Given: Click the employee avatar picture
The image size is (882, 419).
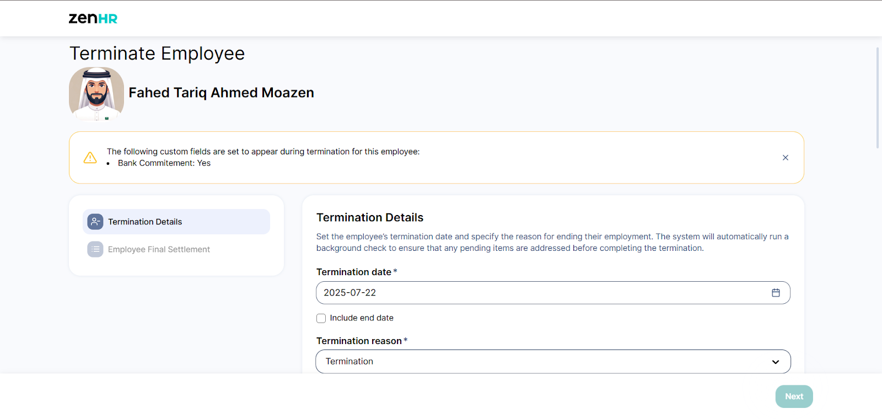Looking at the screenshot, I should (x=96, y=93).
